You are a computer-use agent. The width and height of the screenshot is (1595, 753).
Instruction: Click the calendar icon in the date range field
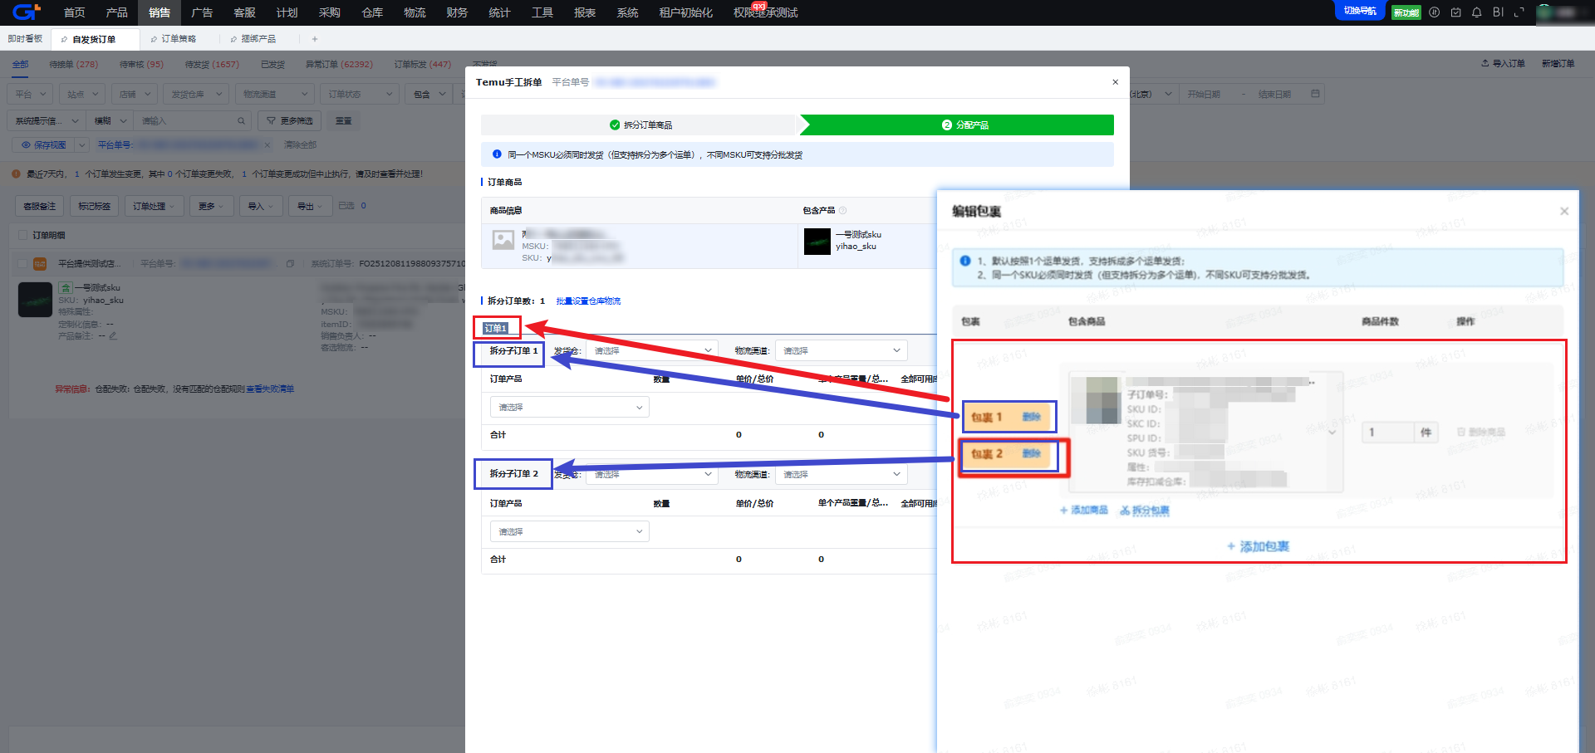point(1315,94)
